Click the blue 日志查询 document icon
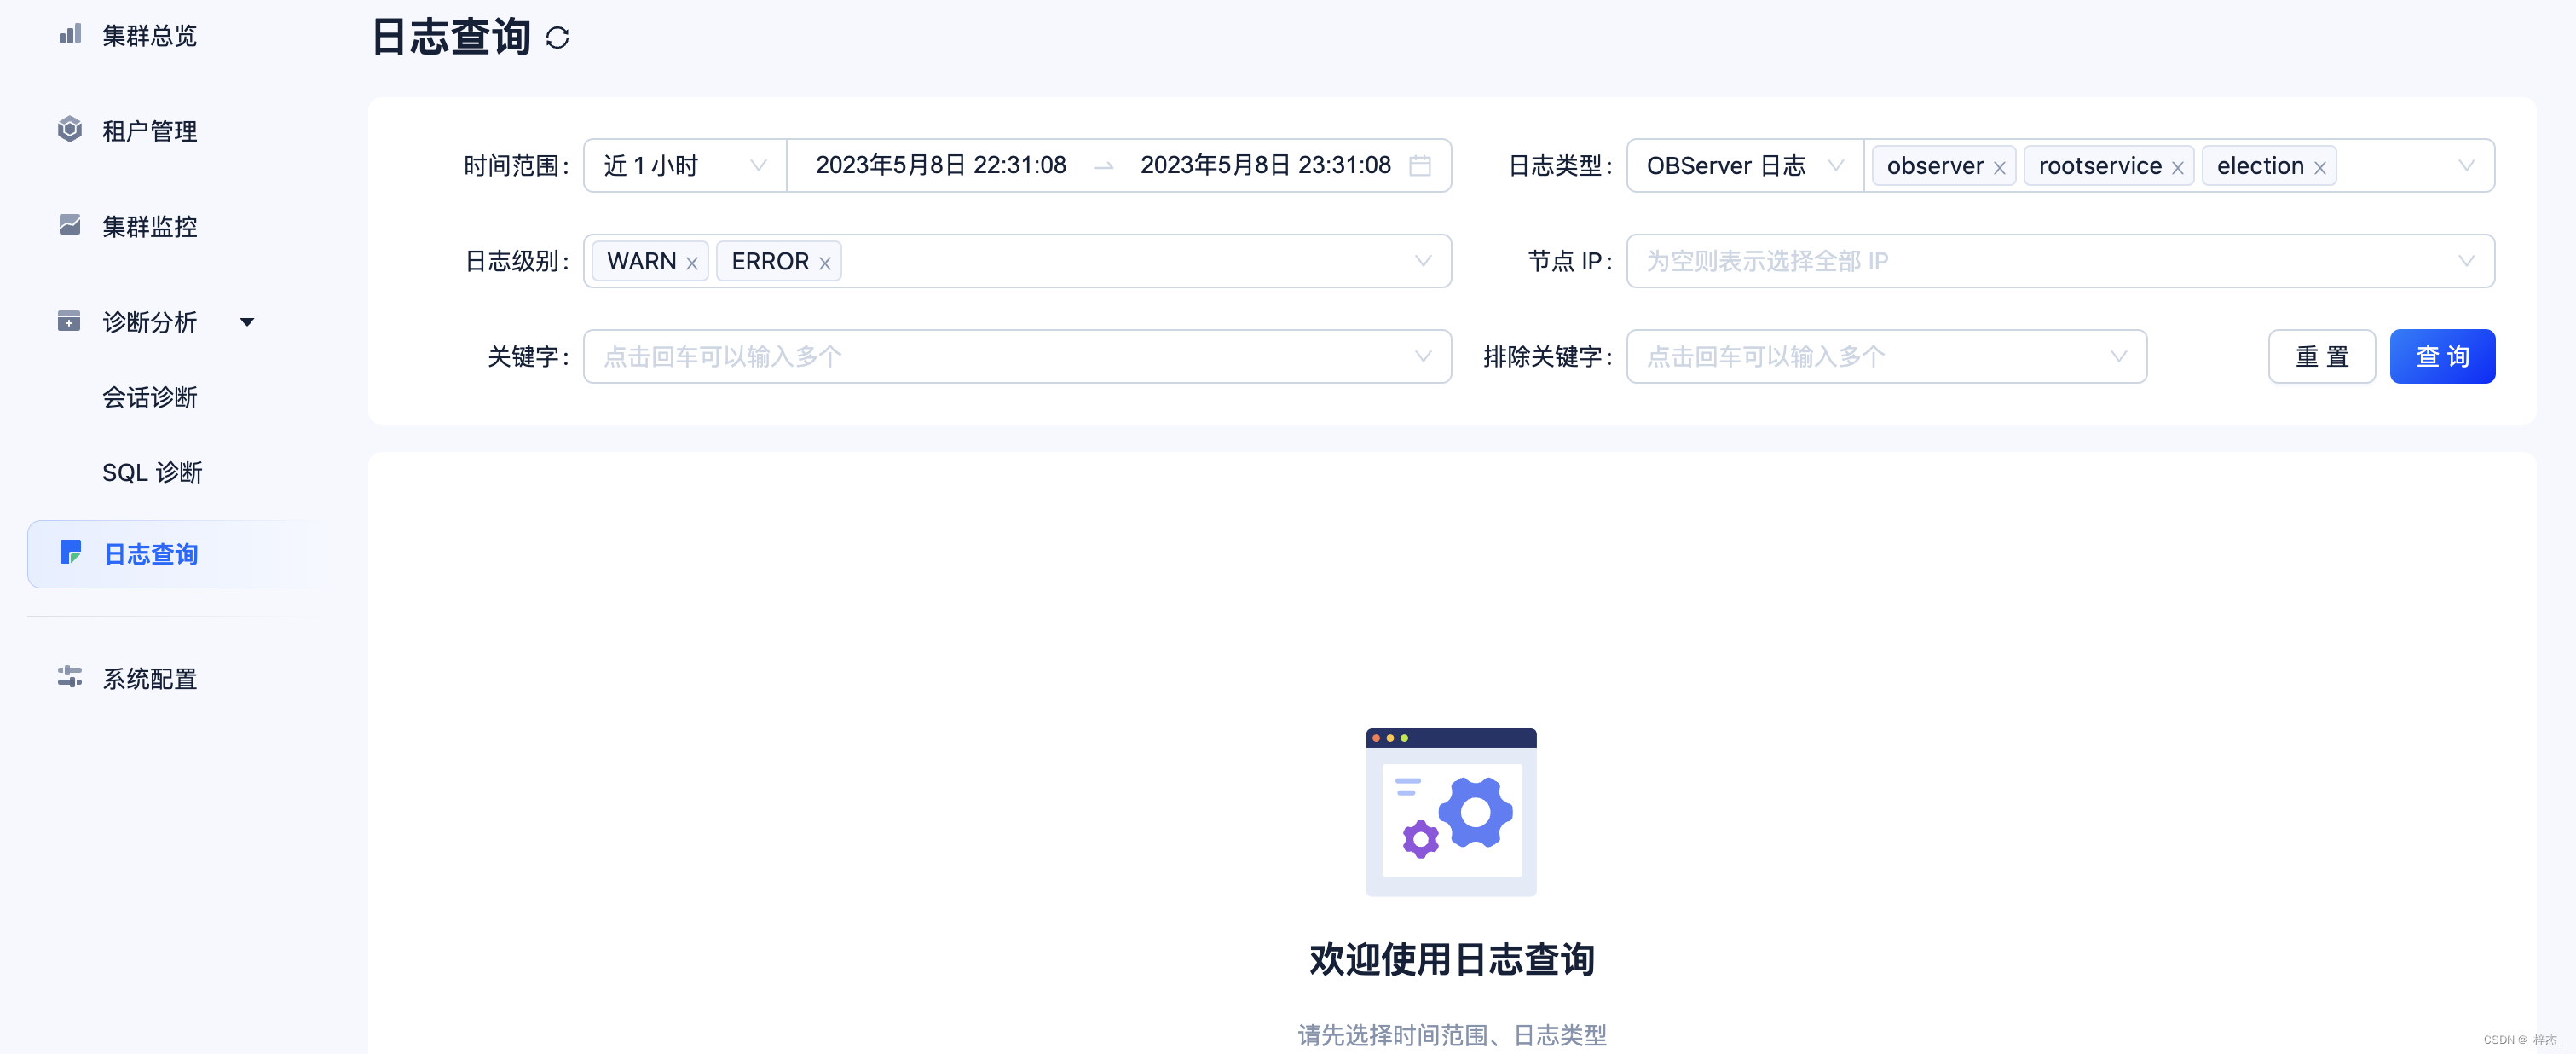Image resolution: width=2576 pixels, height=1054 pixels. (70, 553)
